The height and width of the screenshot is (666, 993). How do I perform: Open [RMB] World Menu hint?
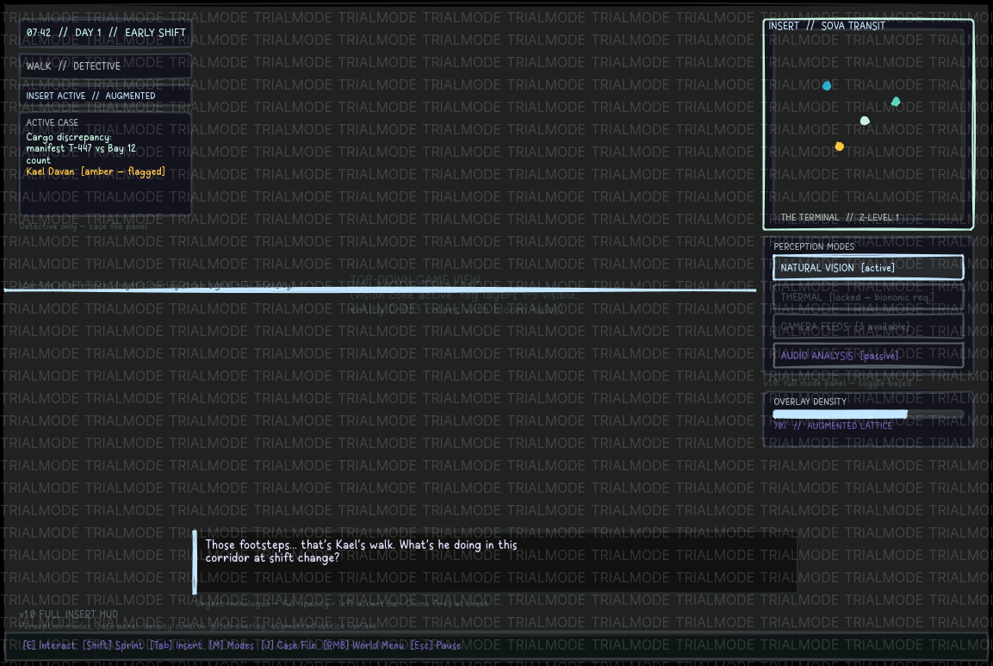[x=363, y=645]
